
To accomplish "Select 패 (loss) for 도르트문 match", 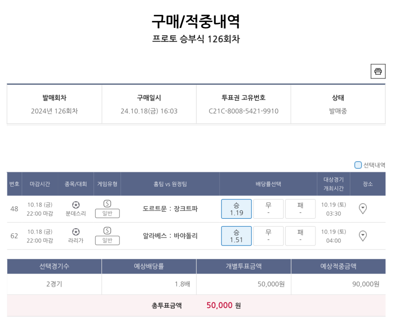I will click(300, 209).
